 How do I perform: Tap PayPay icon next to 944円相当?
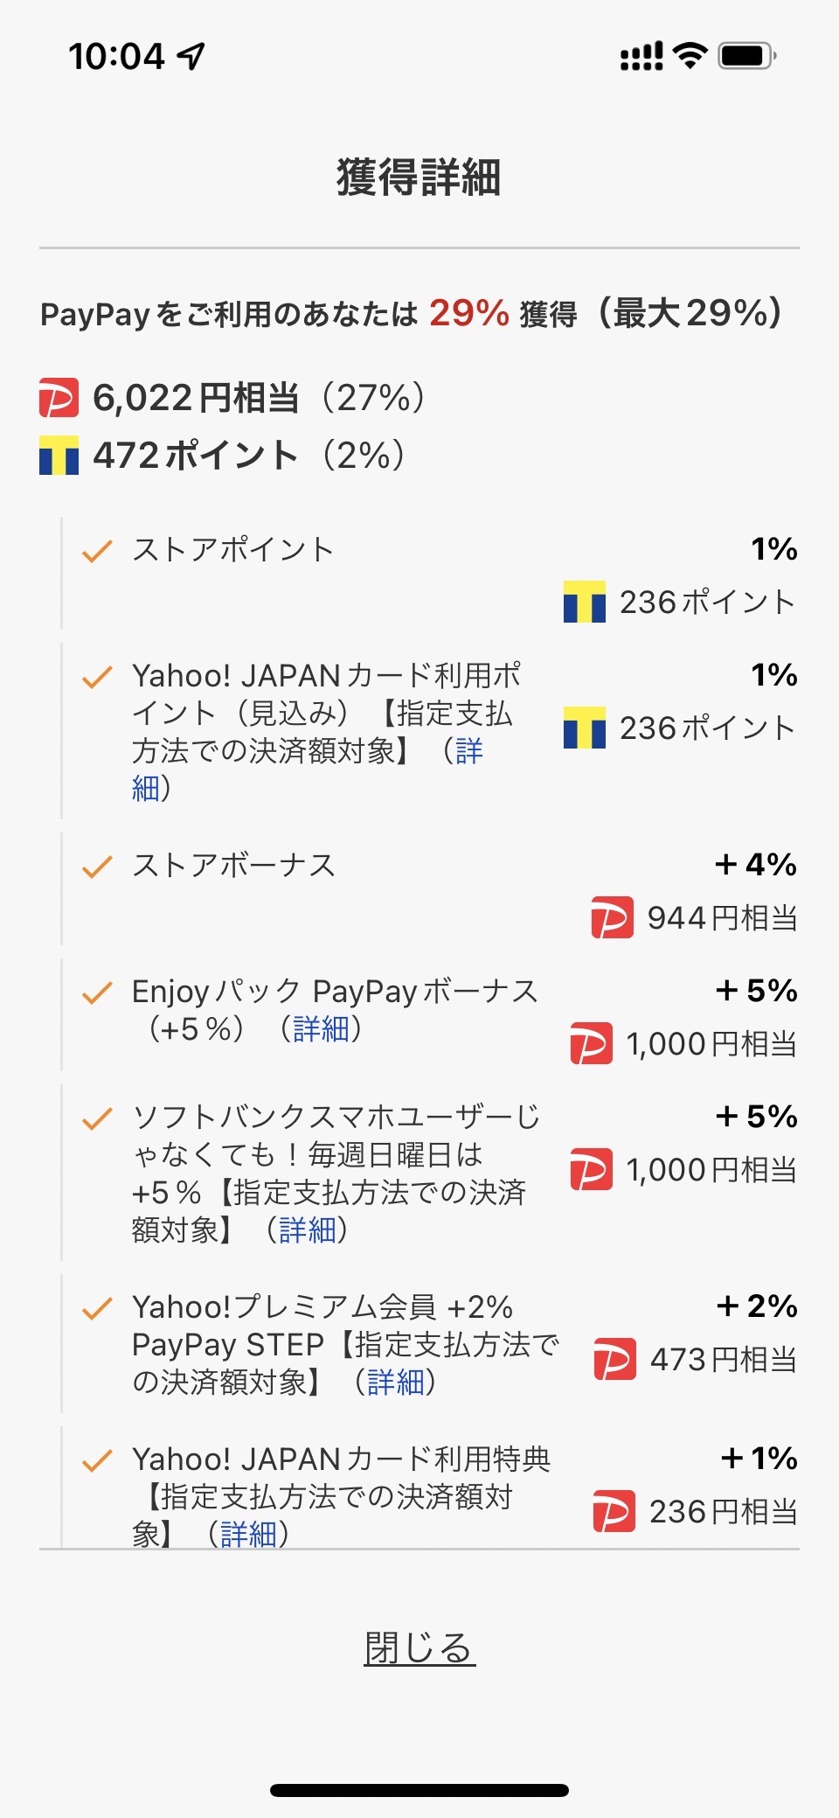tap(612, 917)
